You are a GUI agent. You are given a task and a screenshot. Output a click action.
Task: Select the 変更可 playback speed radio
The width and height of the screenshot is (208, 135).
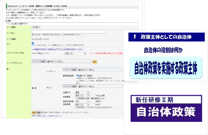click(86, 75)
